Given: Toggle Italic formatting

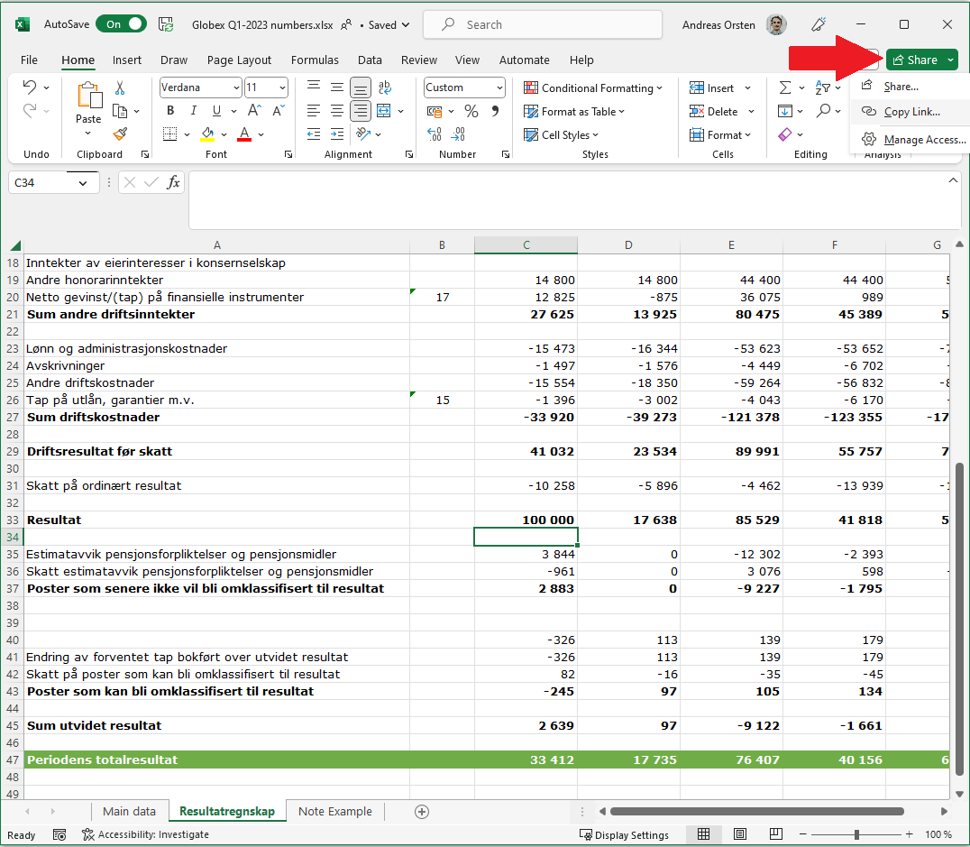Looking at the screenshot, I should click(194, 111).
